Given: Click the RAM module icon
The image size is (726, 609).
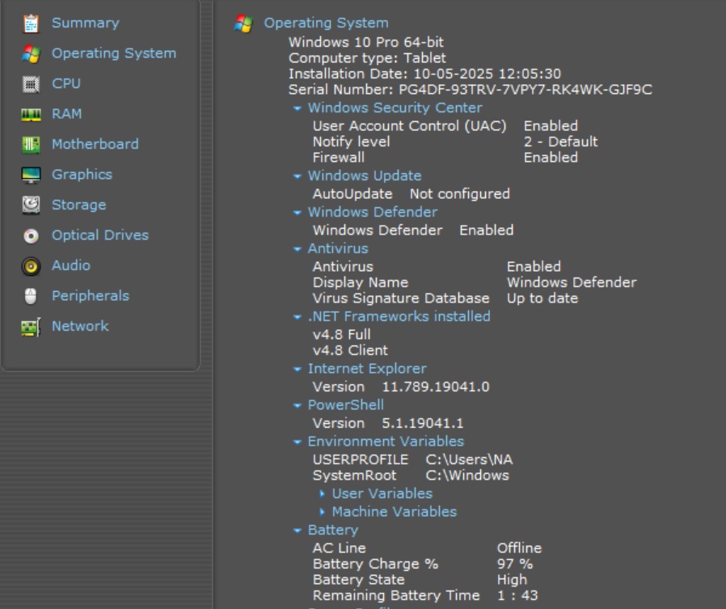Looking at the screenshot, I should pyautogui.click(x=31, y=115).
